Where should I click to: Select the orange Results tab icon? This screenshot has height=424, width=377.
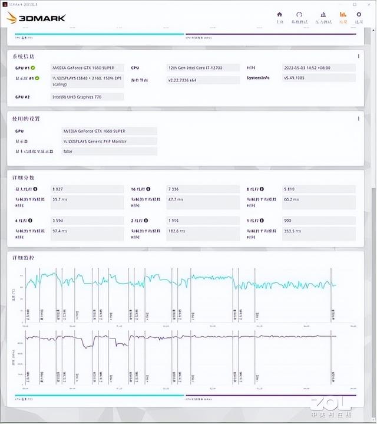pyautogui.click(x=343, y=14)
